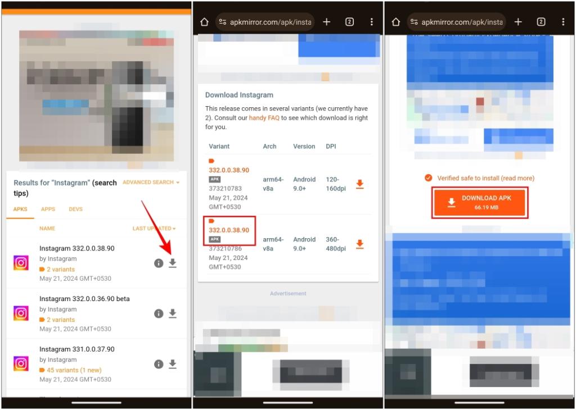Expand the Advanced Search dropdown
The height and width of the screenshot is (410, 576).
[x=151, y=183]
